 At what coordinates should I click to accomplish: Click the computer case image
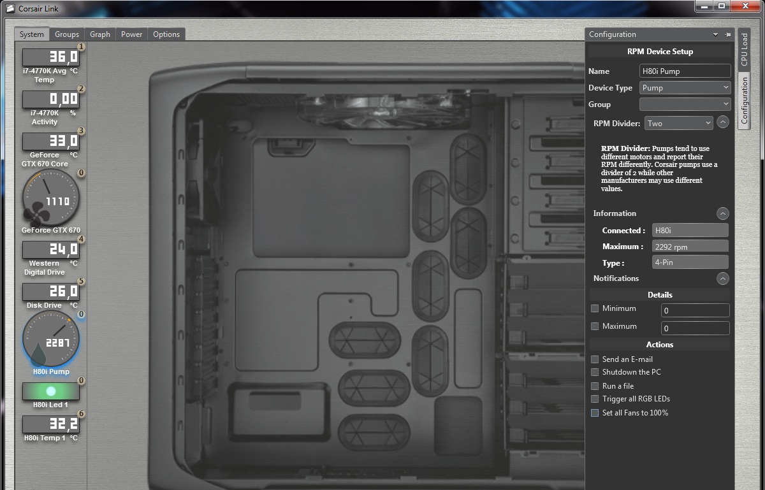click(367, 274)
